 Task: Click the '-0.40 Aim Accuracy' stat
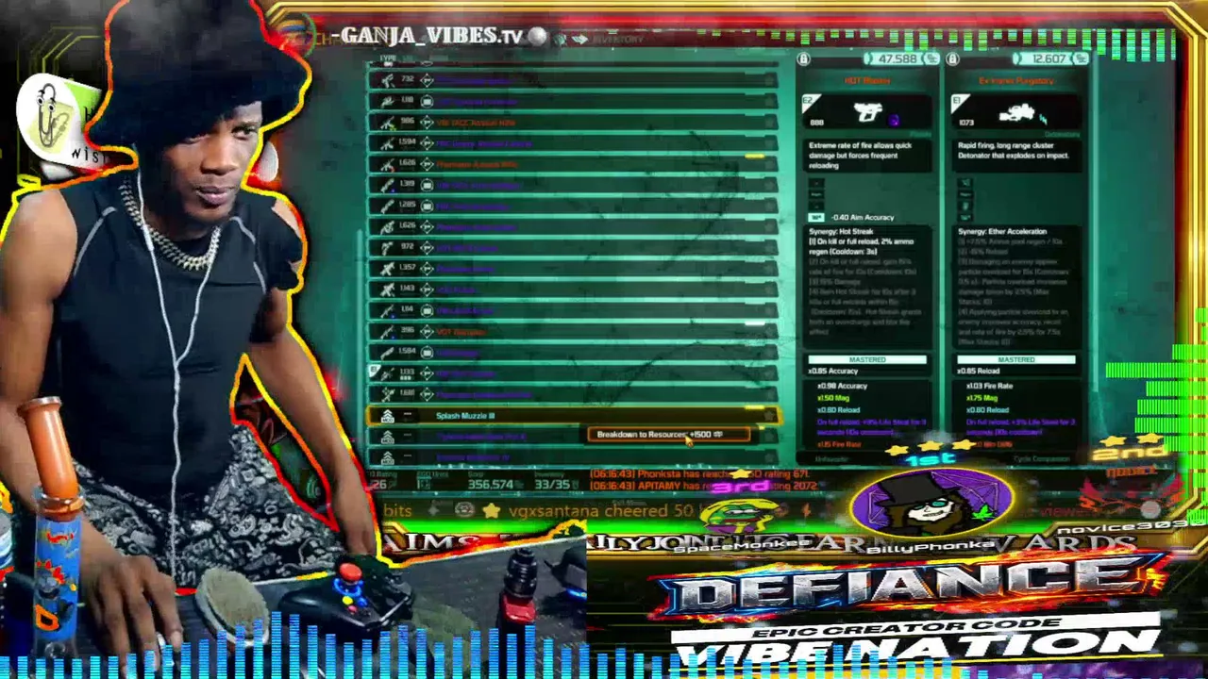(862, 218)
